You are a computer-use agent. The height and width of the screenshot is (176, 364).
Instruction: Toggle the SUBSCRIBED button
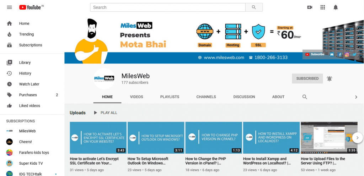point(307,78)
